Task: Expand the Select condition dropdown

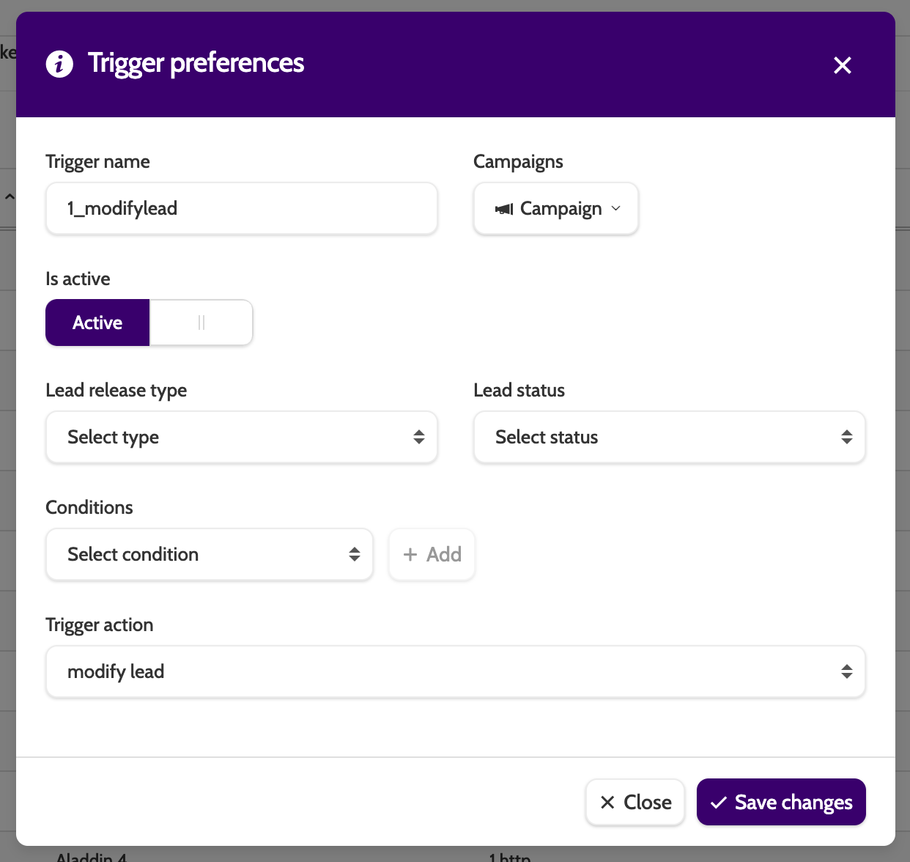Action: (x=209, y=554)
